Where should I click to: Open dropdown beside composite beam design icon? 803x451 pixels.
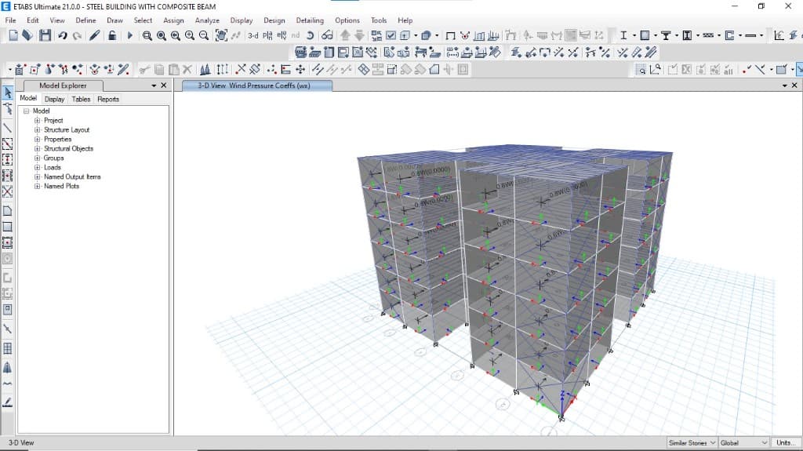point(677,35)
